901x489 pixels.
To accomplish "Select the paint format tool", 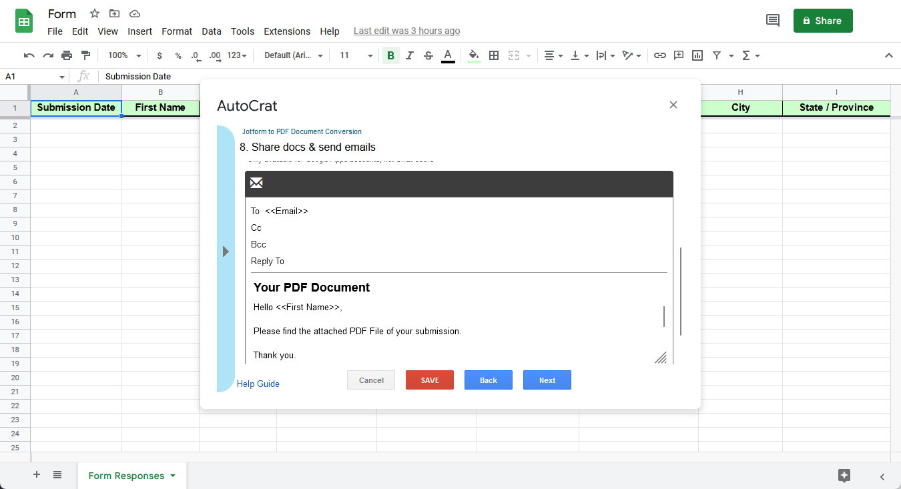I will pyautogui.click(x=85, y=55).
